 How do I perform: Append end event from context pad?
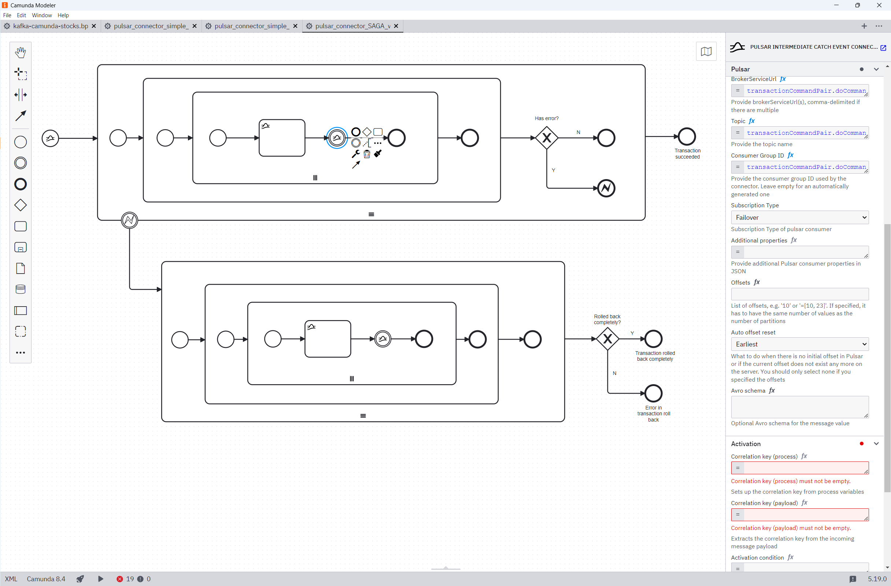tap(356, 132)
